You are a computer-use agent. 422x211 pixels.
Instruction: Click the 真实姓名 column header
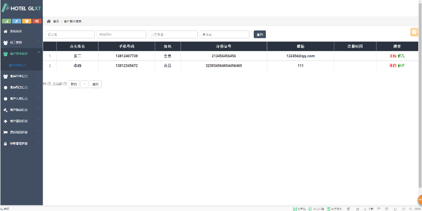click(x=77, y=46)
